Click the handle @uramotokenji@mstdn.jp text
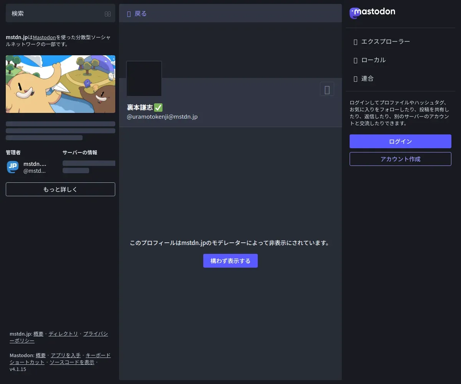461x384 pixels. (162, 116)
